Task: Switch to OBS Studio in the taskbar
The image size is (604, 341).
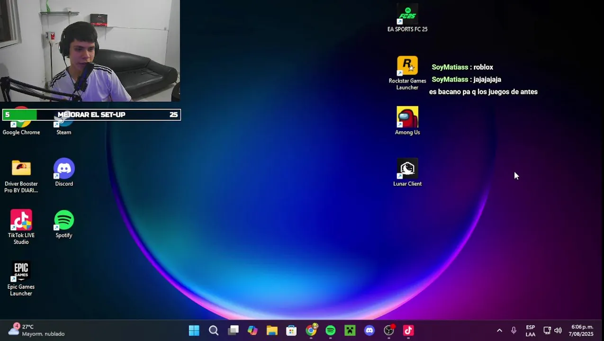Action: point(389,331)
